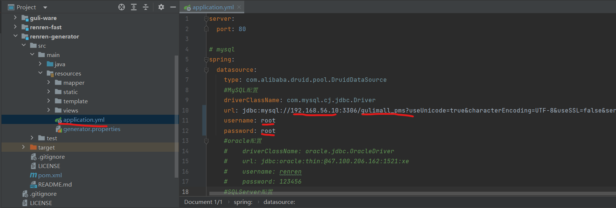
Task: Expand the template folder
Action: point(49,101)
